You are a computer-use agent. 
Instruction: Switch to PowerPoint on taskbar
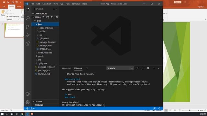click(32, 114)
